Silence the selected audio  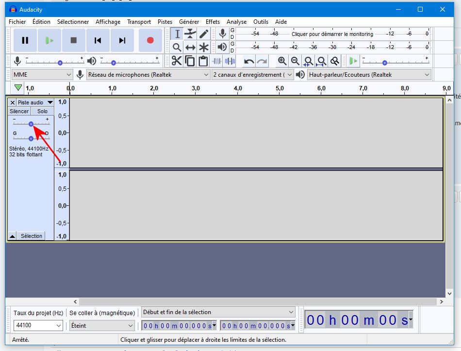[230, 61]
